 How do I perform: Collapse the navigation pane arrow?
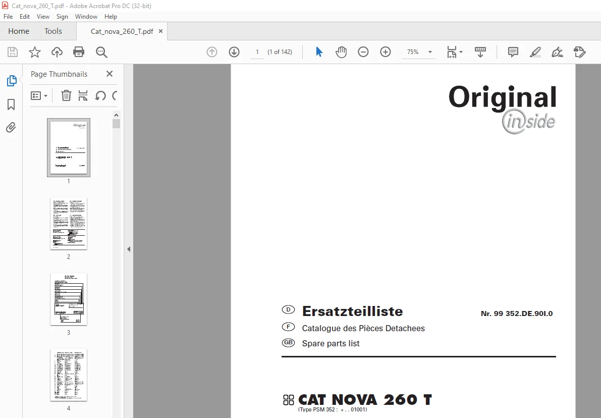pyautogui.click(x=129, y=249)
